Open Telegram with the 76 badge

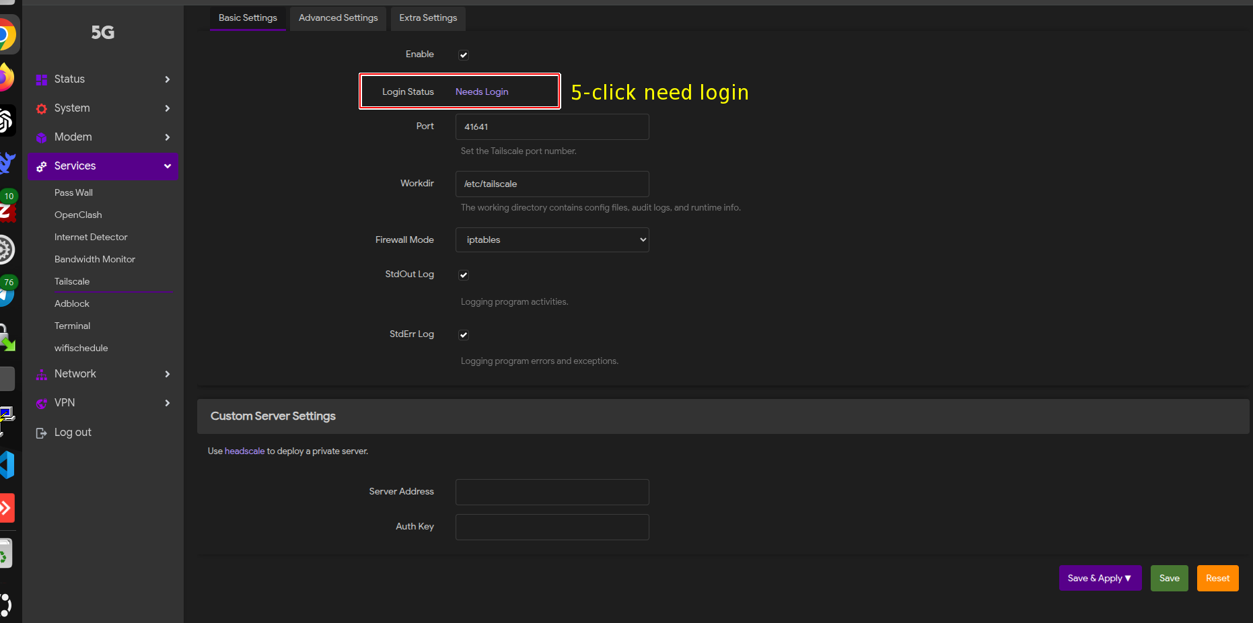coord(7,291)
